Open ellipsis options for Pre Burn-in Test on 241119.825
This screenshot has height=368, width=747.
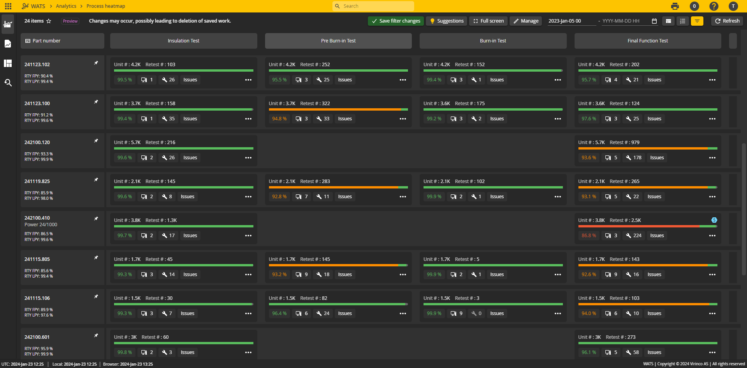click(403, 197)
